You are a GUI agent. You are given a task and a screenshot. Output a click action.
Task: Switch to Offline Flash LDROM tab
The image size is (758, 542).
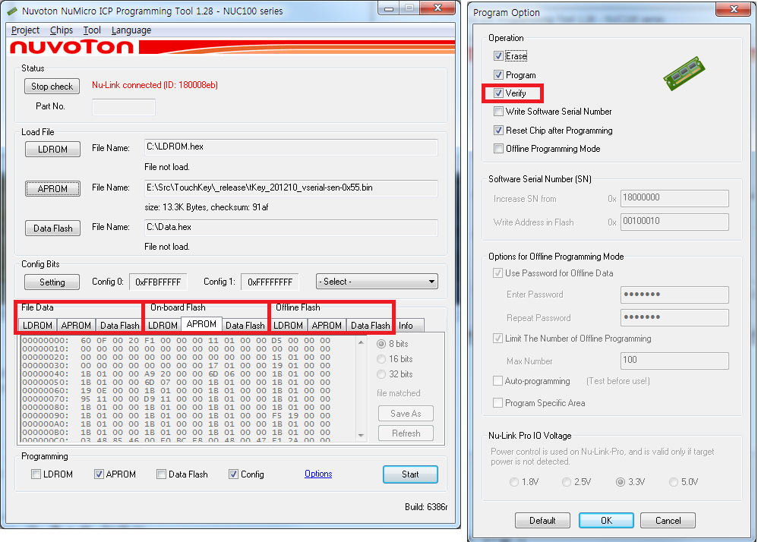[x=288, y=326]
